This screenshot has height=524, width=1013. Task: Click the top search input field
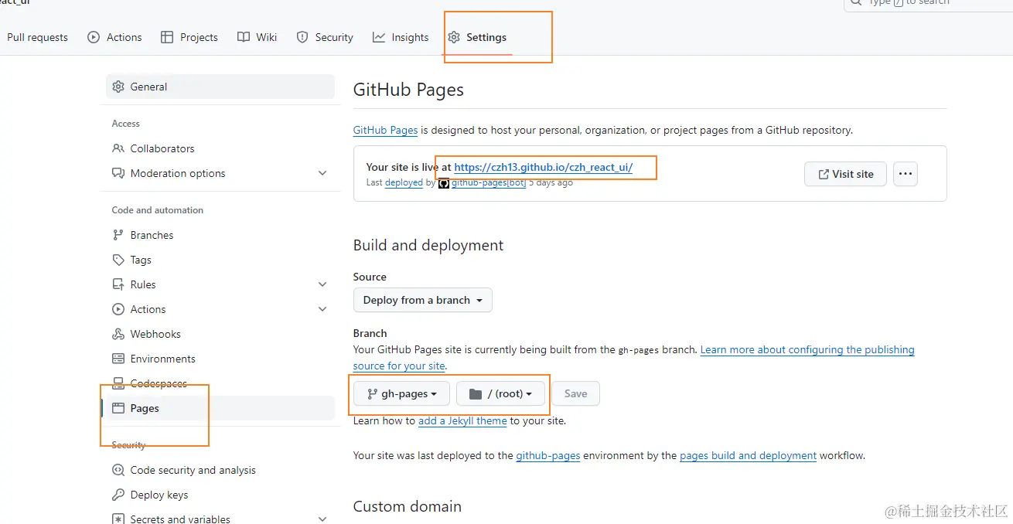(928, 4)
